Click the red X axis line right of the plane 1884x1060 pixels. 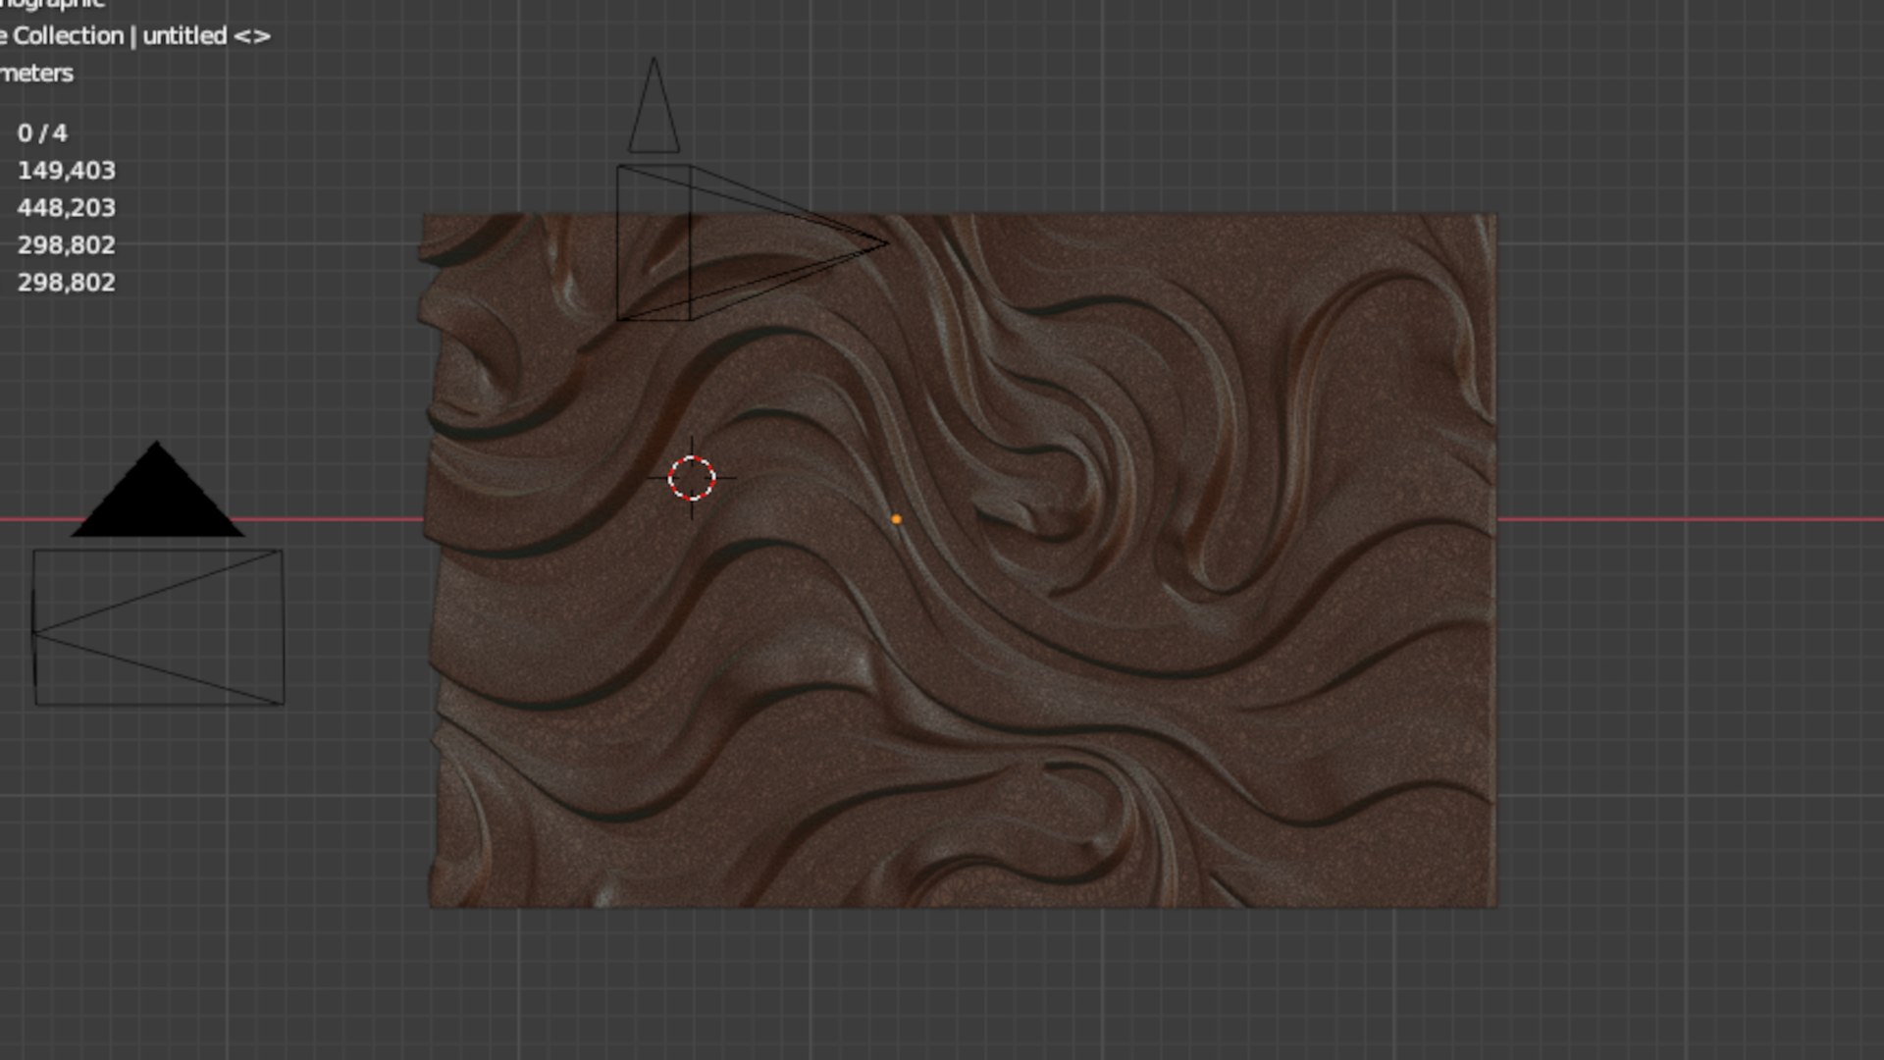[1688, 519]
